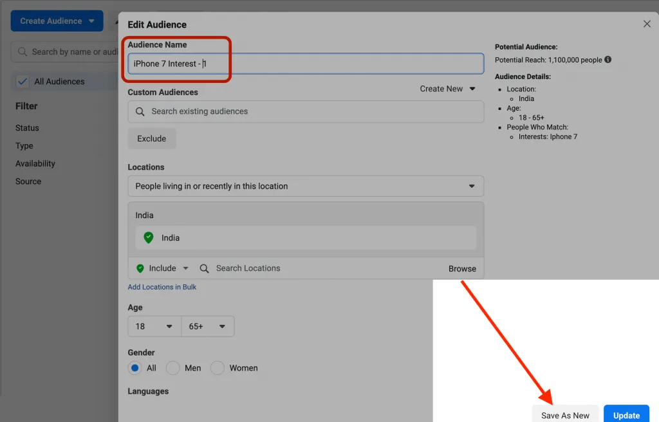The image size is (659, 422).
Task: Open the minimum age 18 dropdown
Action: (x=154, y=327)
